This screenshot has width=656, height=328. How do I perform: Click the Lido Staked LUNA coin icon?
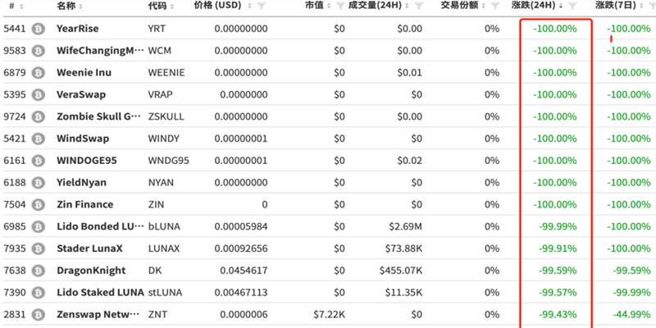39,293
